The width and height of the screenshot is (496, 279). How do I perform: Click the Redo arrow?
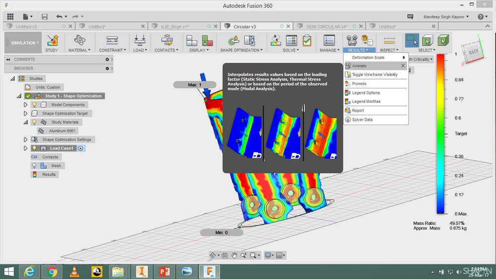point(75,16)
